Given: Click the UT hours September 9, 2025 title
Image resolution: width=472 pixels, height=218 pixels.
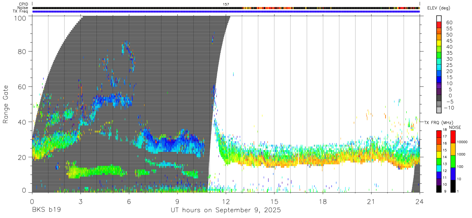Looking at the screenshot, I should point(226,210).
